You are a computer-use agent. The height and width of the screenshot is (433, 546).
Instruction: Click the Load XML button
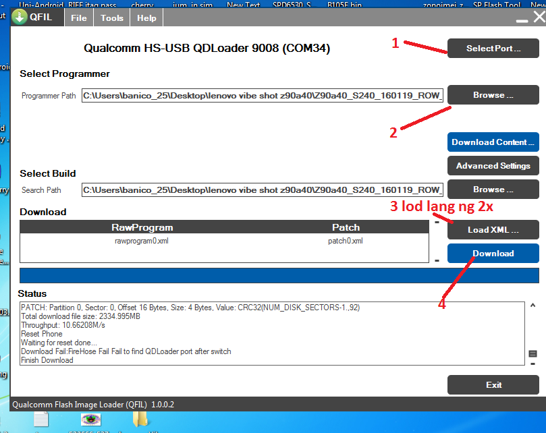[x=493, y=229]
